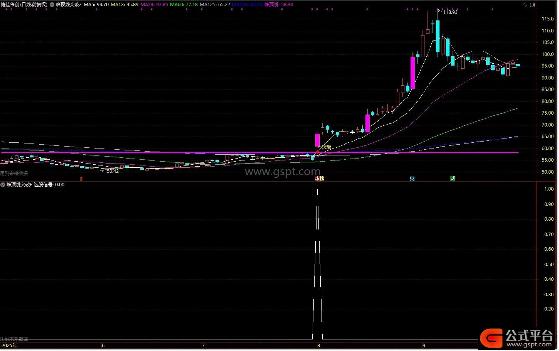This screenshot has width=559, height=351.
Task: Open the 减 shareholding reduction marker
Action: click(x=453, y=179)
